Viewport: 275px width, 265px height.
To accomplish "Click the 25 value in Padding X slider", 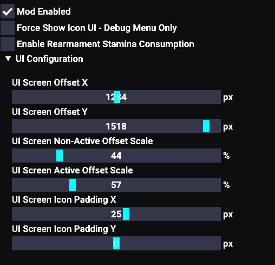I will (x=116, y=214).
